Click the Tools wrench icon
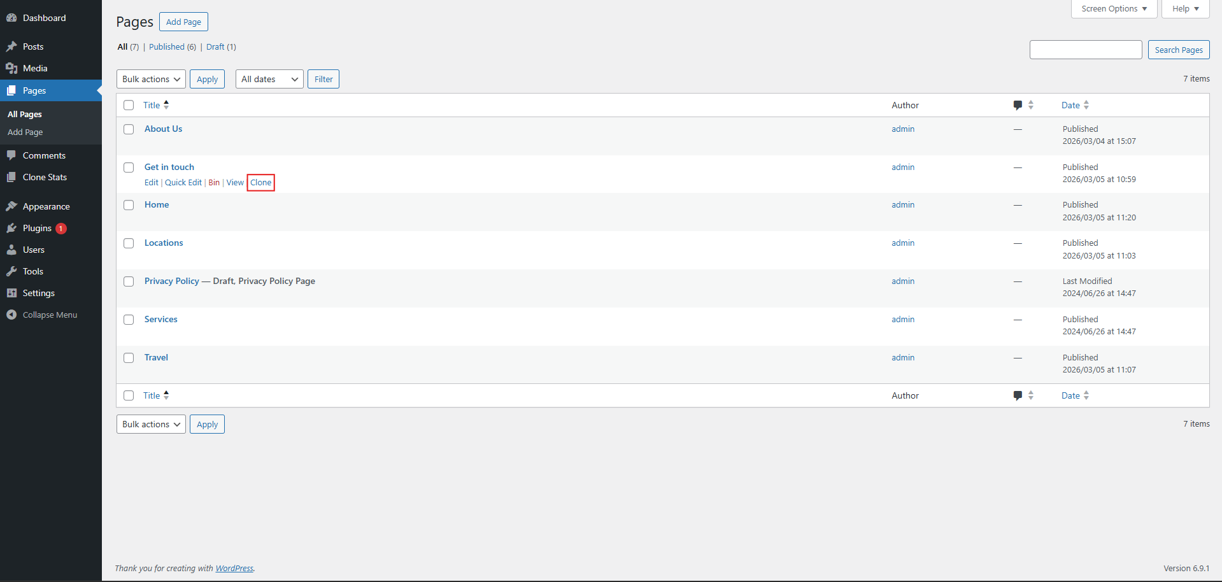1222x582 pixels. click(x=11, y=271)
